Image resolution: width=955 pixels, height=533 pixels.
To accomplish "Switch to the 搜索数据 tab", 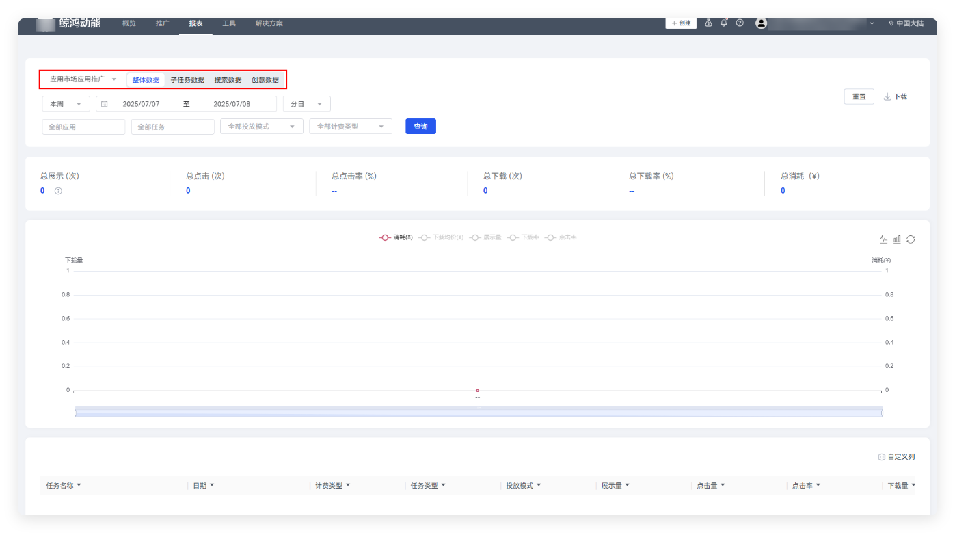I will (x=228, y=80).
